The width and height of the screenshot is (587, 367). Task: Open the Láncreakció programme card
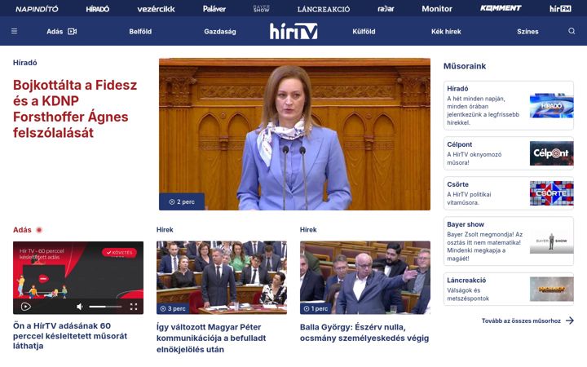pyautogui.click(x=509, y=289)
